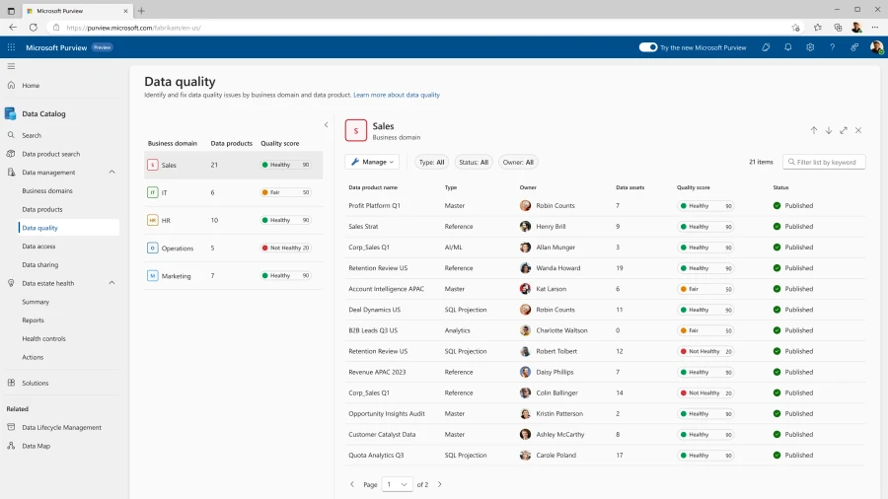Toggle Try the new Microsoft Purview switch
This screenshot has height=499, width=888.
click(648, 47)
